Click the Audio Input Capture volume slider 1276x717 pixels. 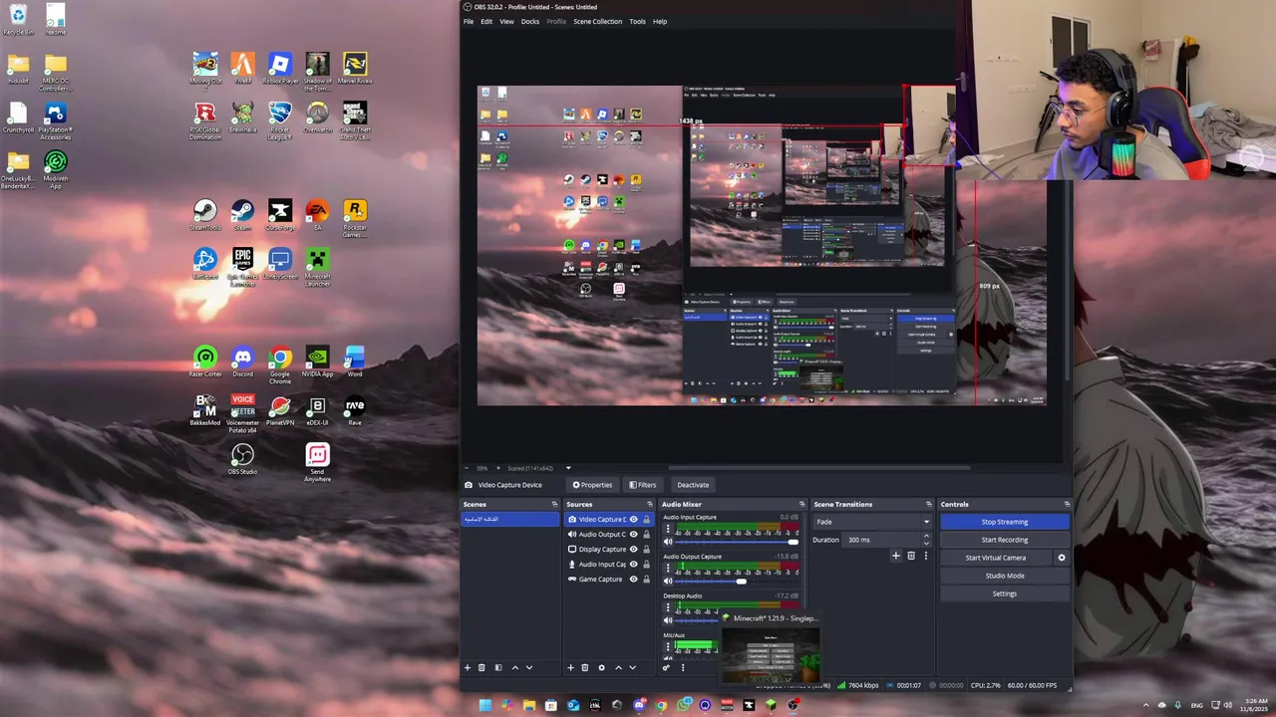pos(737,542)
